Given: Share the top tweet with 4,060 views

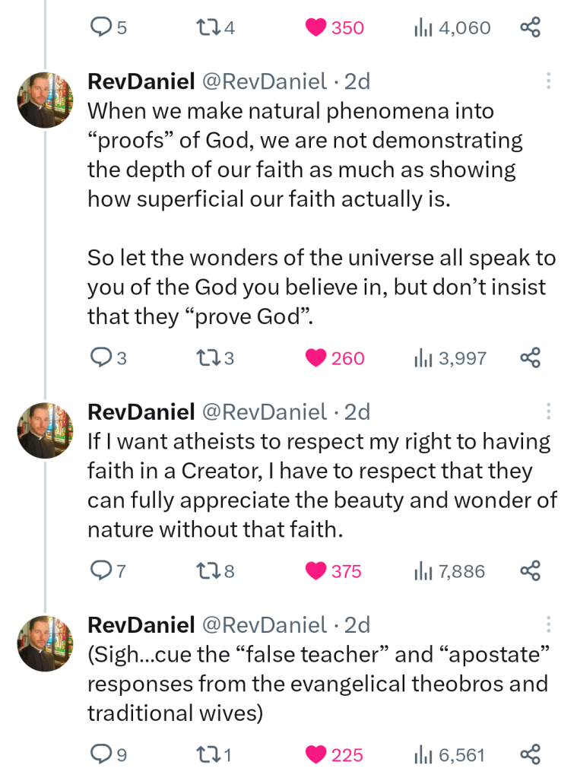Looking at the screenshot, I should 530,28.
